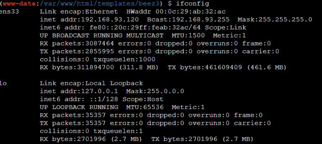The width and height of the screenshot is (322, 144).
Task: Click the Mask:255.255.255.0 value
Action: [275, 20]
